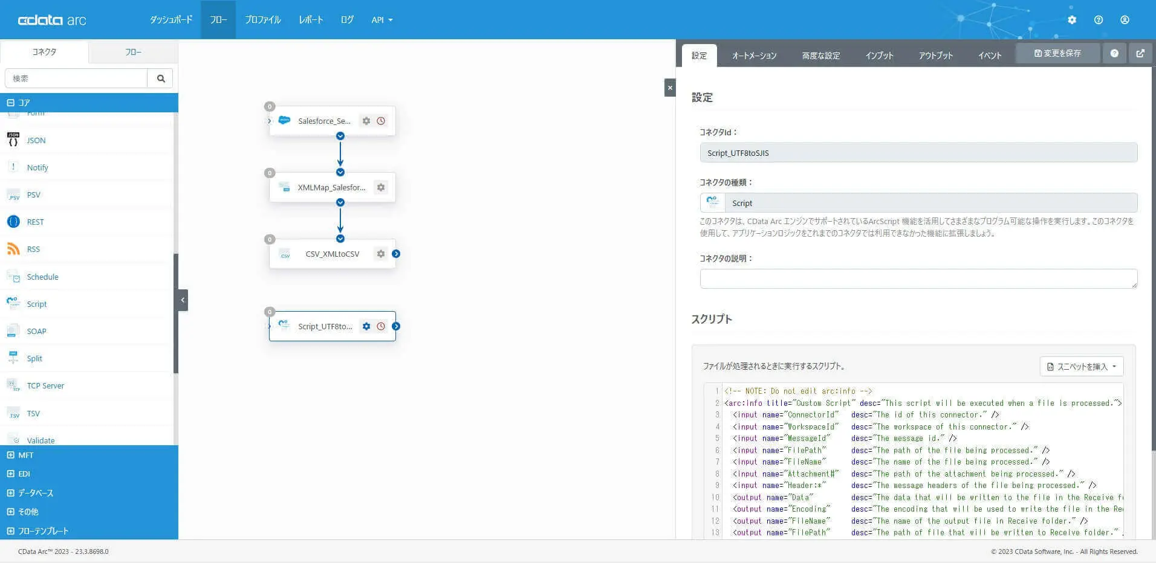Open the API dropdown menu

[382, 20]
